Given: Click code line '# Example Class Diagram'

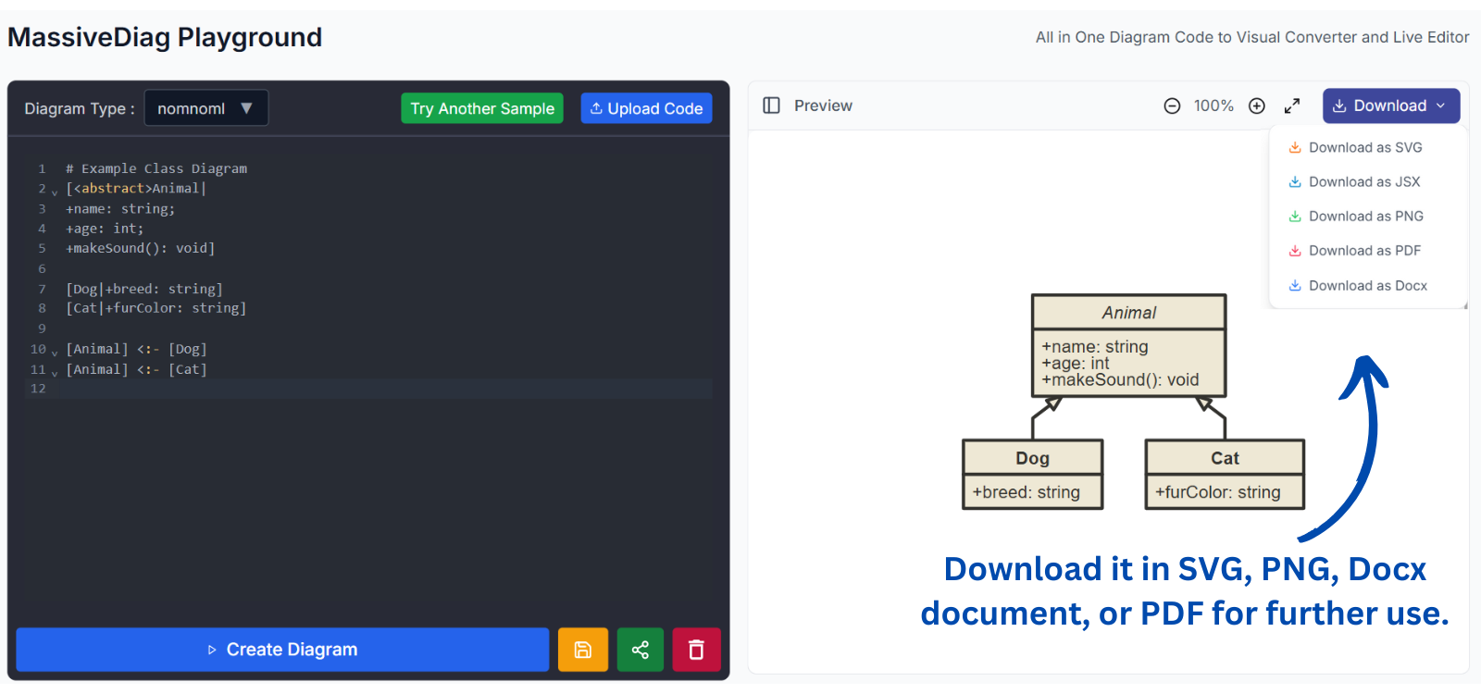Looking at the screenshot, I should click(156, 168).
